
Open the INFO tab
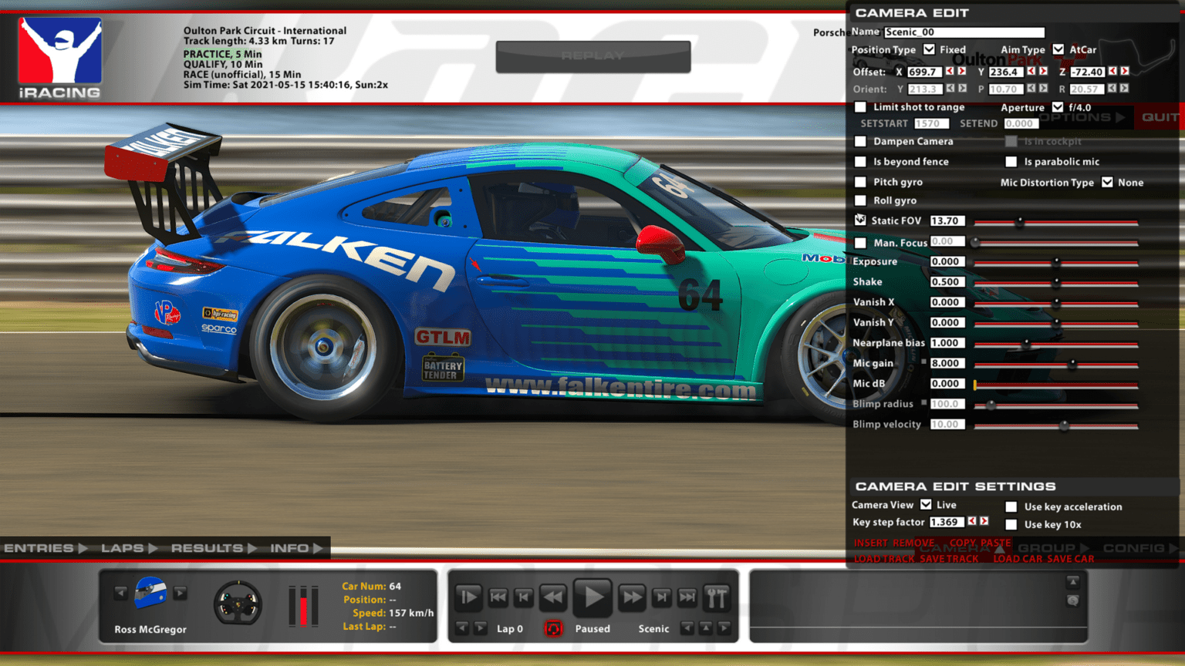point(296,548)
